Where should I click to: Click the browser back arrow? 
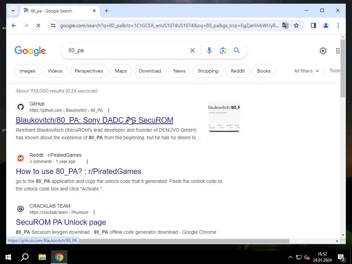point(14,25)
